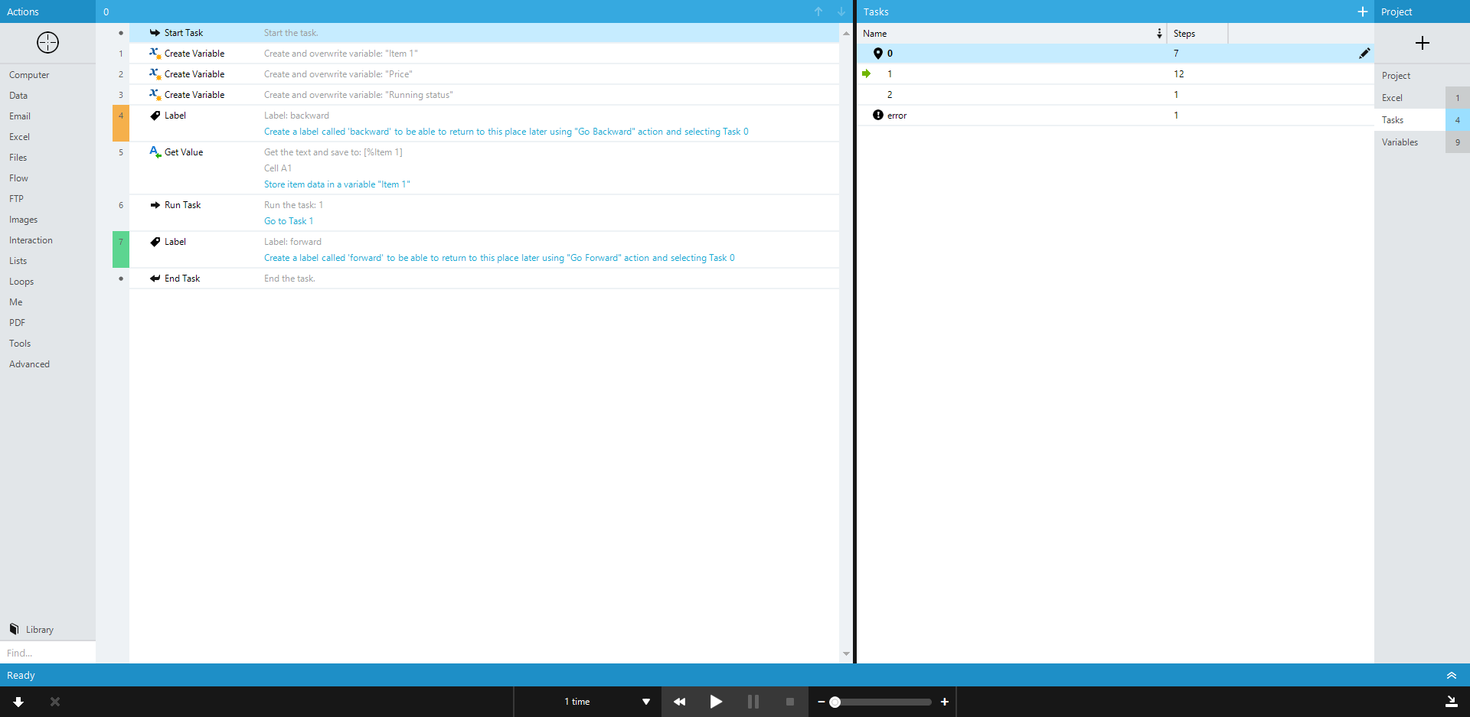Click the 'Cell A1' text in Get Value
This screenshot has width=1470, height=717.
point(278,168)
